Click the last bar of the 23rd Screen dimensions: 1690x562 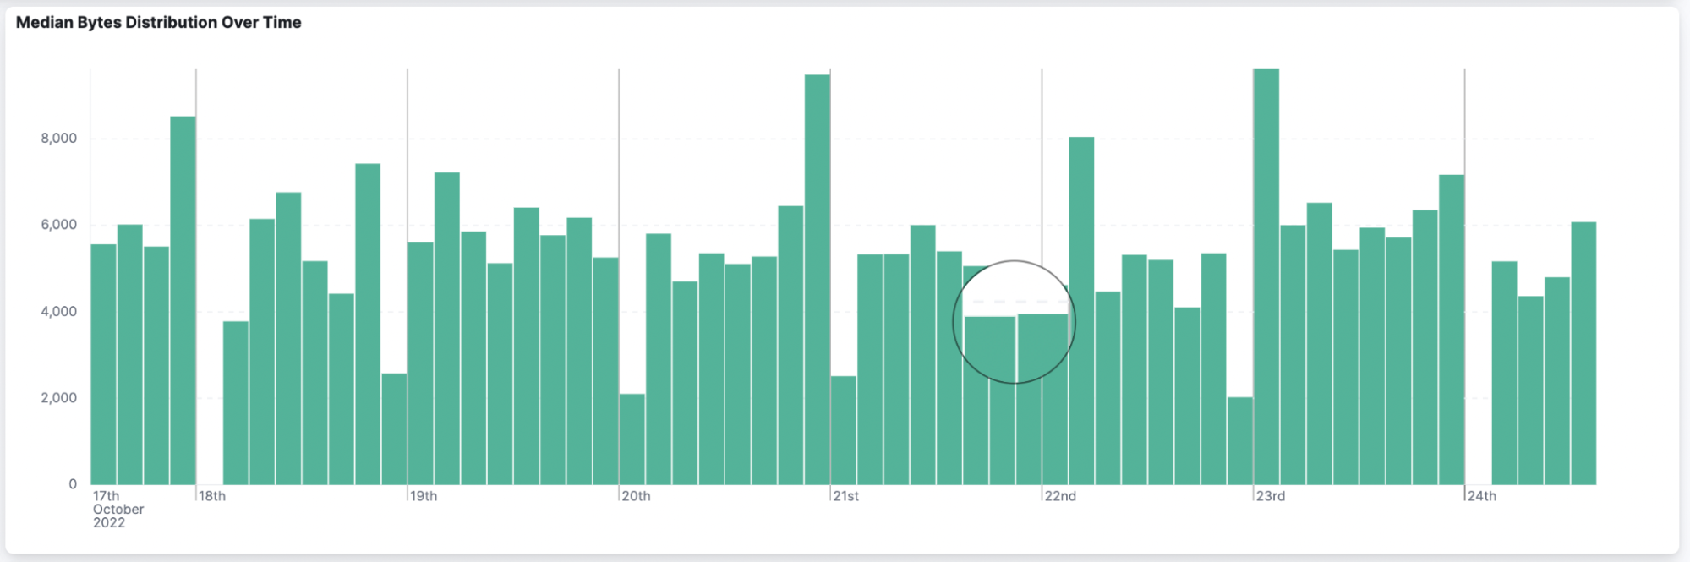coord(1452,330)
